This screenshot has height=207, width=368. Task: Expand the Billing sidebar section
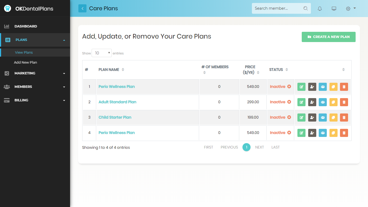tap(35, 100)
